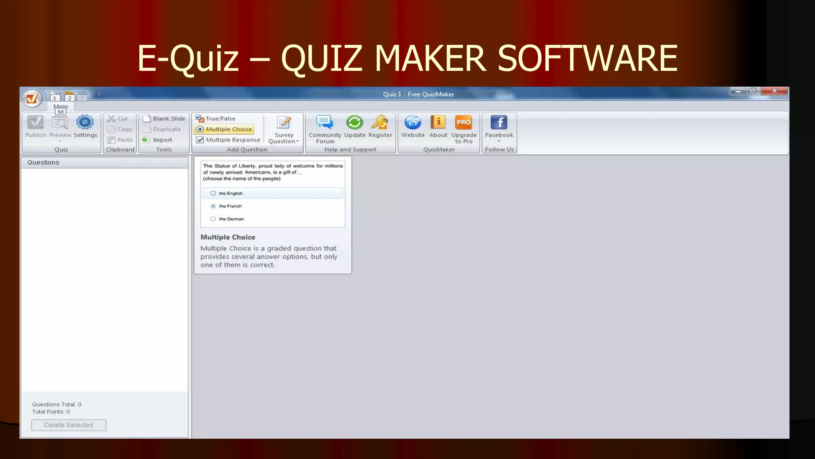Add a True/False question
Viewport: 815px width, 459px height.
pos(215,119)
